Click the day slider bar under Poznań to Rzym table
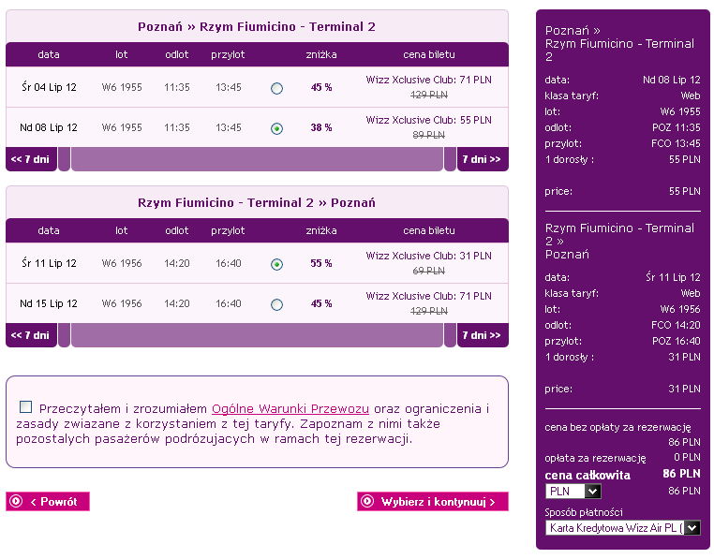 [x=258, y=159]
